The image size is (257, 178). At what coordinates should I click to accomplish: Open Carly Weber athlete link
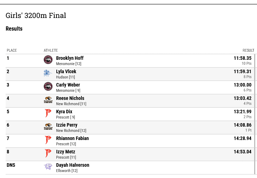tap(68, 85)
